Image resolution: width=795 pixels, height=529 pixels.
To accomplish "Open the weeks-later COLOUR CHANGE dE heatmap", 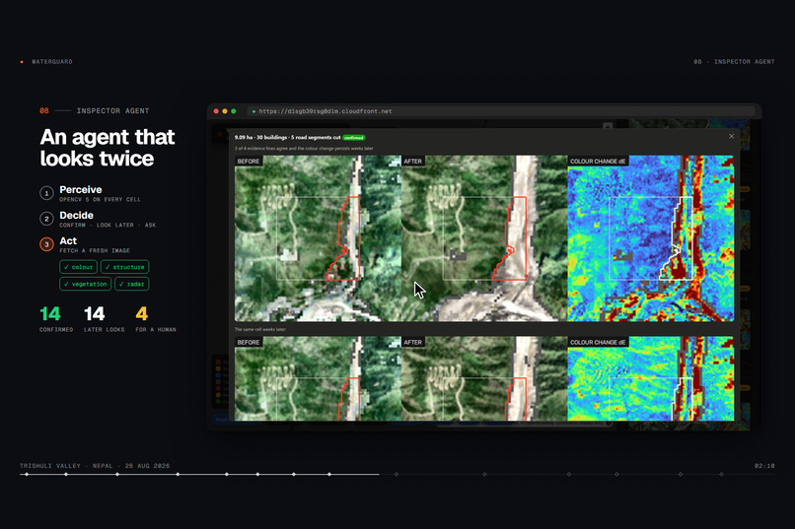I will tap(651, 378).
